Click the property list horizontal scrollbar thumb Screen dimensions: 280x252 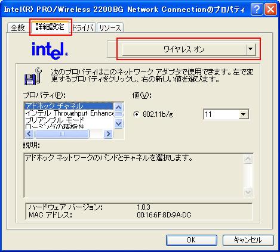pos(62,134)
